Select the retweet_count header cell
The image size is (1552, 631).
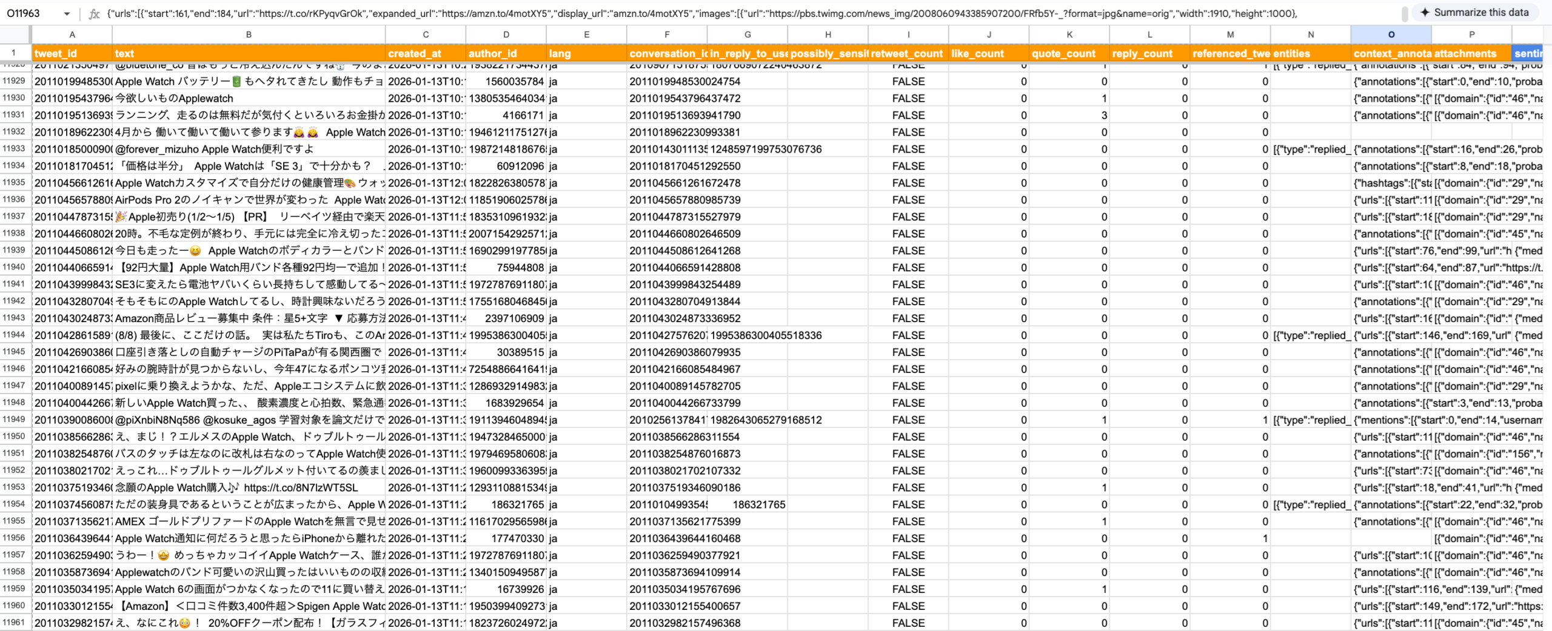point(908,53)
